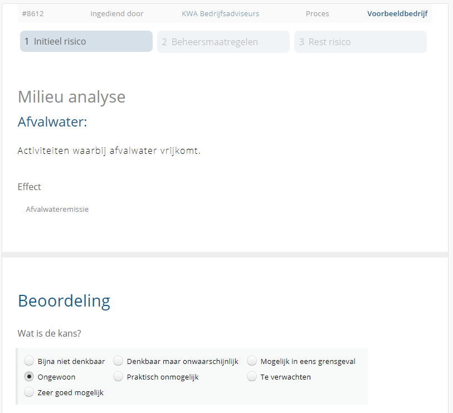This screenshot has width=453, height=413.
Task: Click the "Wat is de kans?" label
Action: [50, 332]
